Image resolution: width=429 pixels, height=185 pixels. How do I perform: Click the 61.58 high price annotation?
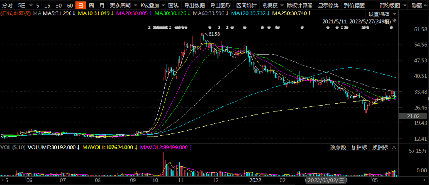click(214, 34)
